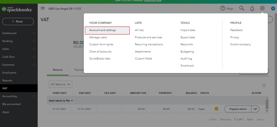
Task: Open Budgeting tool
Action: [x=187, y=52]
